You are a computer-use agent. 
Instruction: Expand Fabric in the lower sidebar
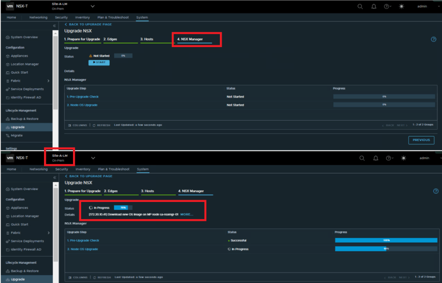[x=48, y=233]
